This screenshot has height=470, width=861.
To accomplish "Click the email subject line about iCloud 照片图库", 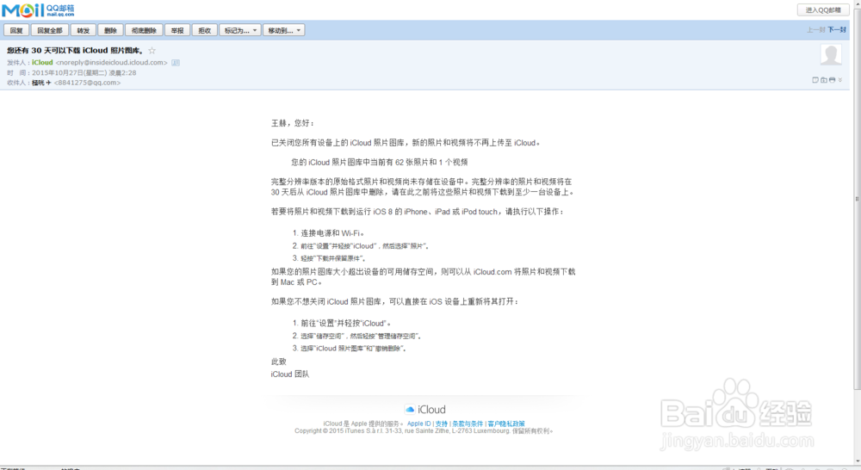I will pyautogui.click(x=76, y=51).
